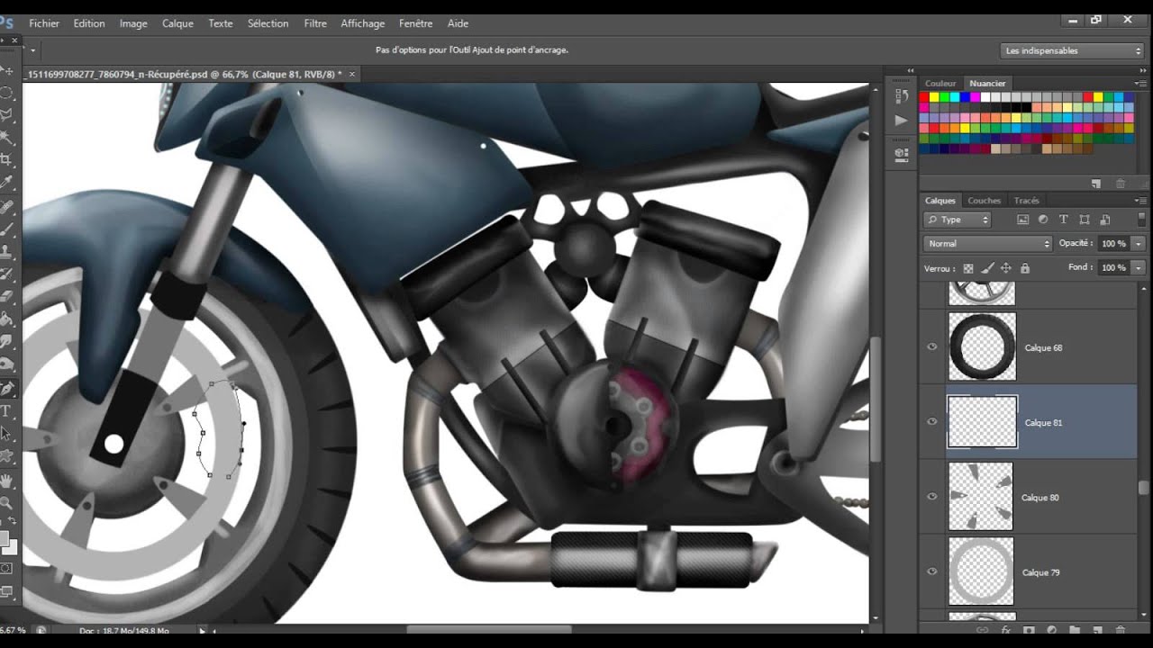Viewport: 1153px width, 648px height.
Task: Select the Path Selection arrow tool
Action: [7, 434]
